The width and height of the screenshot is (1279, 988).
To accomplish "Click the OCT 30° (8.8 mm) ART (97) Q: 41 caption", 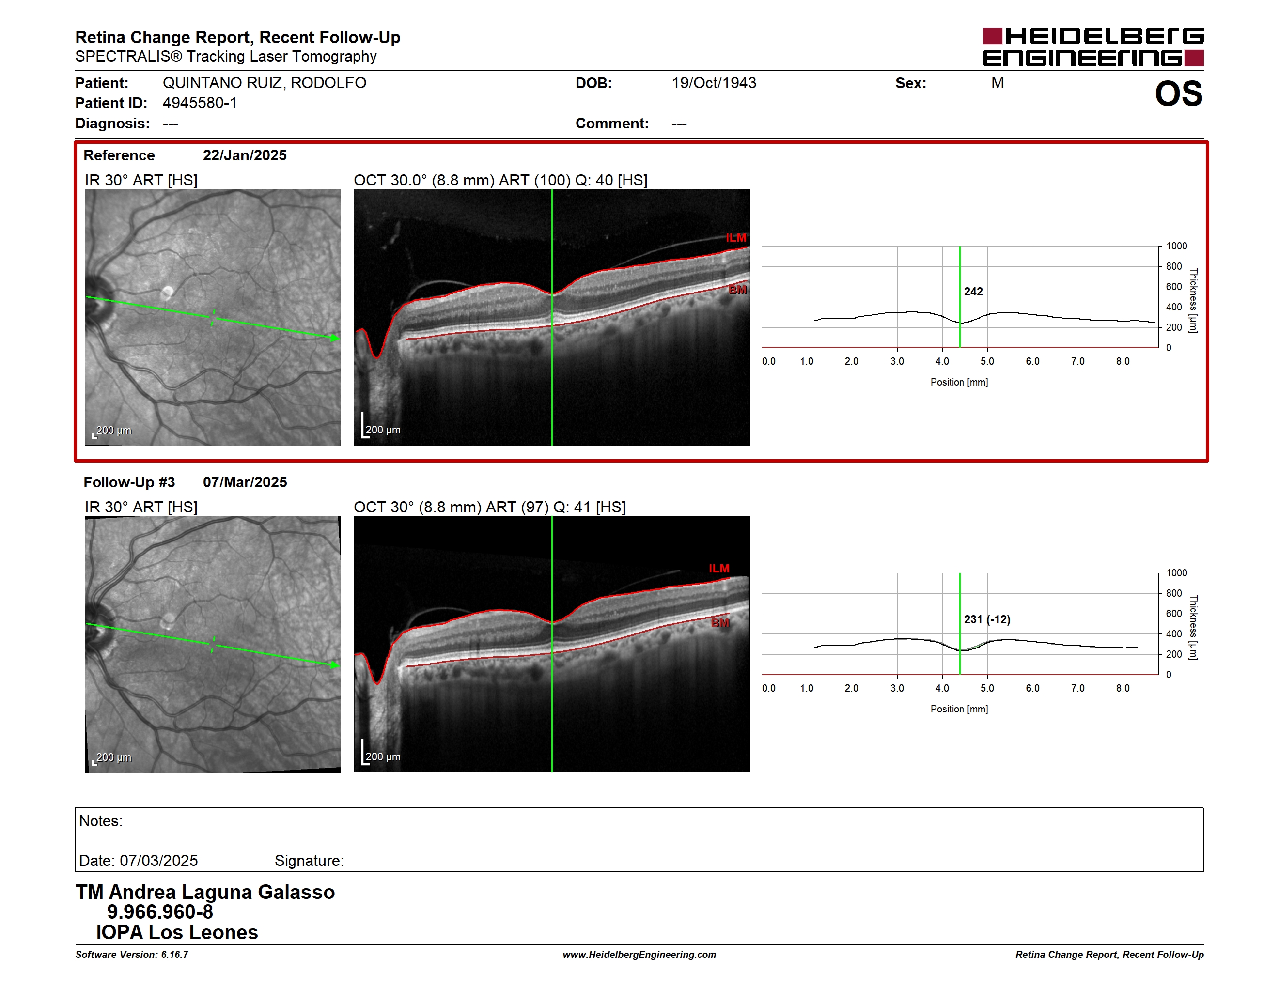I will click(490, 507).
